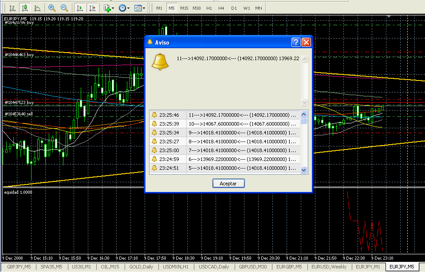
Task: Select the 23:25:27 alert row
Action: pos(224,142)
